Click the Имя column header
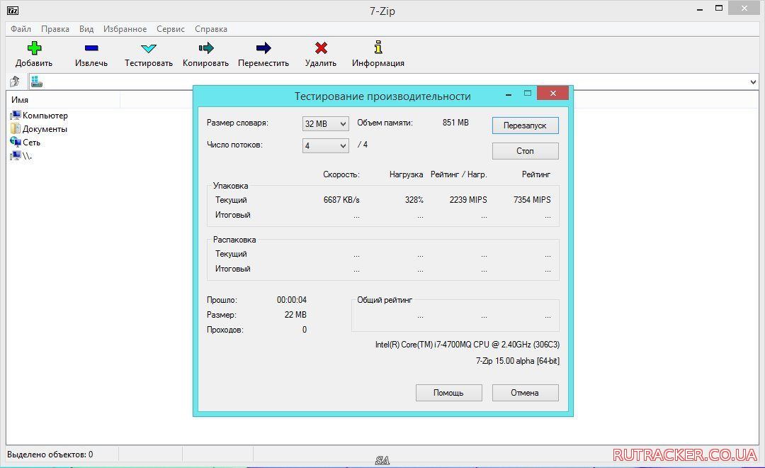 tap(63, 100)
